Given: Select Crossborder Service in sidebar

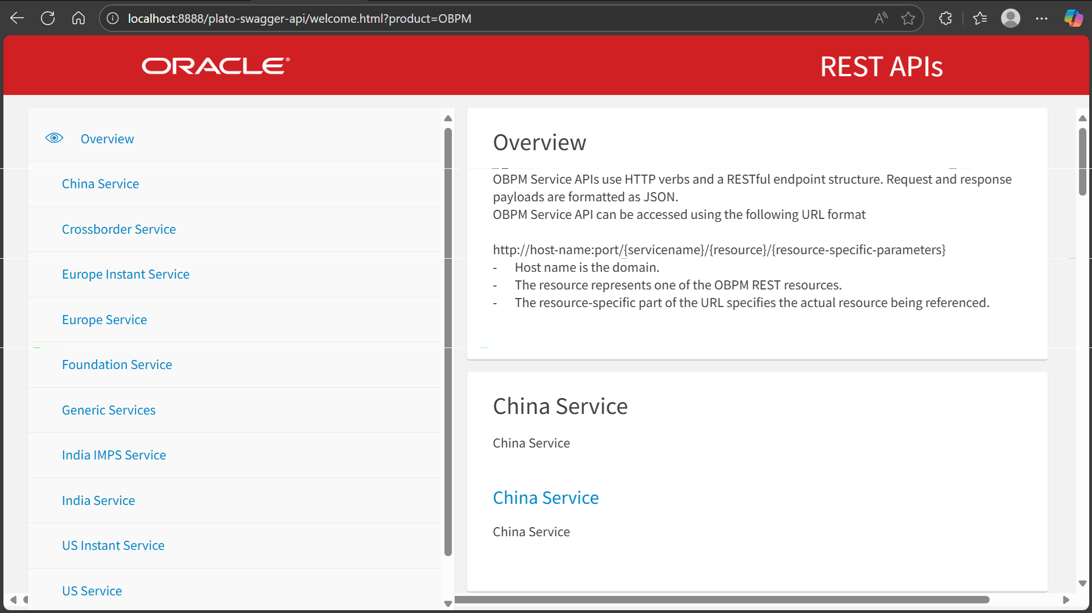Looking at the screenshot, I should (x=119, y=229).
